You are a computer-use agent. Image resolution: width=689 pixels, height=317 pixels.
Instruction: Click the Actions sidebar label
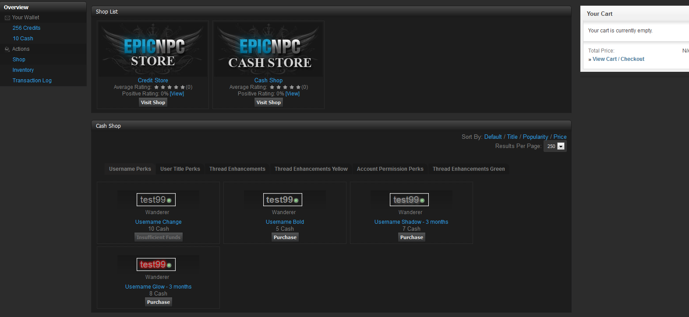[21, 49]
